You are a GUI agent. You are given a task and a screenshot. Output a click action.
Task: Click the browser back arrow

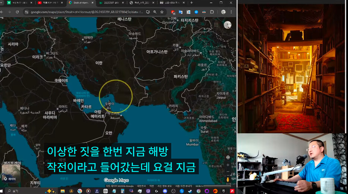[x=2, y=12]
